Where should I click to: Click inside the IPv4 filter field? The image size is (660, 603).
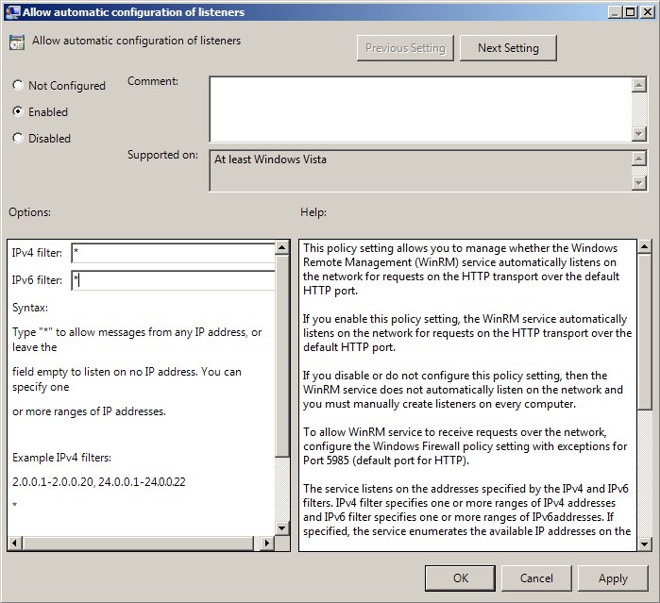173,253
